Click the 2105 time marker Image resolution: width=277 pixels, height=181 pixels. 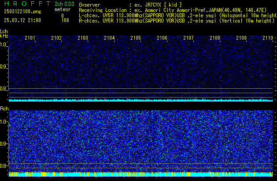(x=136, y=38)
